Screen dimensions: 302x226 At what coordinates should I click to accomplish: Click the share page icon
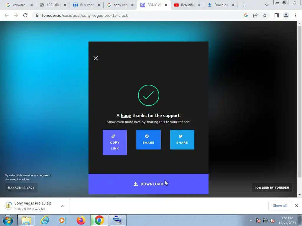pos(255,15)
